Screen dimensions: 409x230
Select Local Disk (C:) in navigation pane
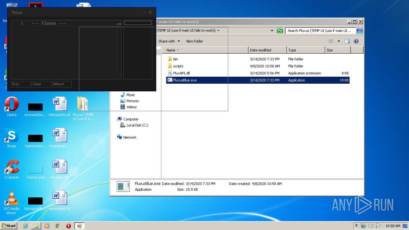click(134, 125)
